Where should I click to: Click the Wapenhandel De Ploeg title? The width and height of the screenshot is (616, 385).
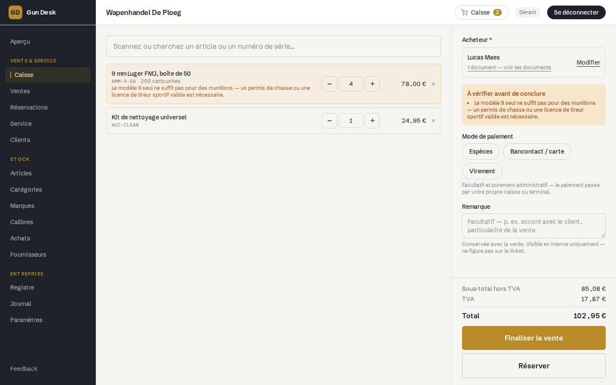click(x=143, y=12)
